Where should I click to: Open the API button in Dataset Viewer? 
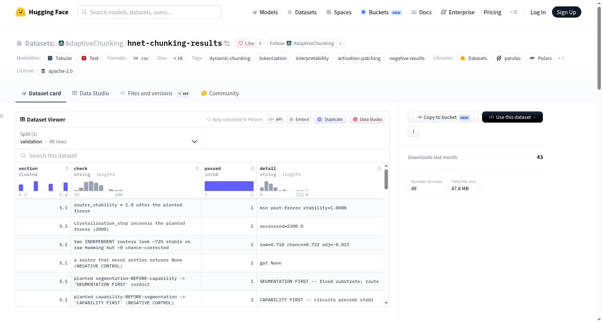click(x=275, y=119)
